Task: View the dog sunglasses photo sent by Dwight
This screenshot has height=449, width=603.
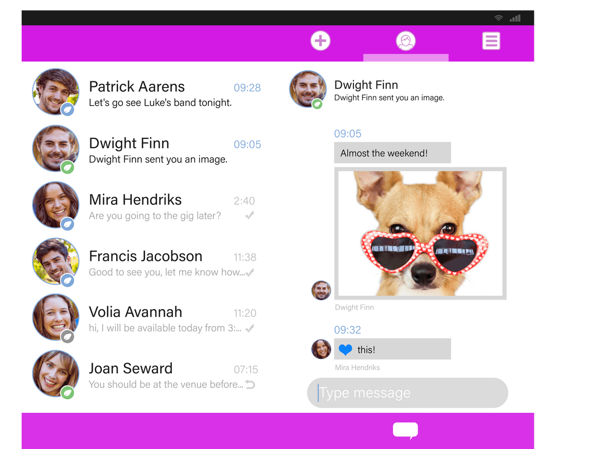Action: click(x=420, y=233)
